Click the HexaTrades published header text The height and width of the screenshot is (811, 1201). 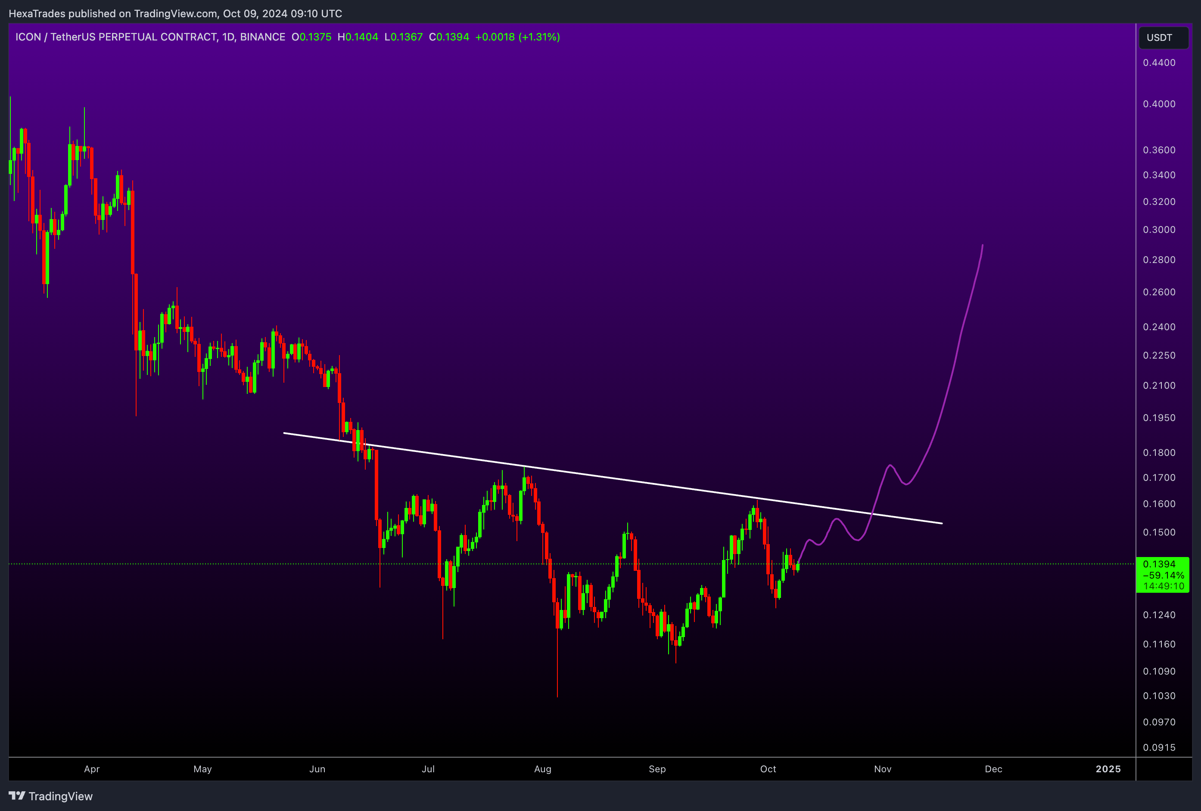175,13
